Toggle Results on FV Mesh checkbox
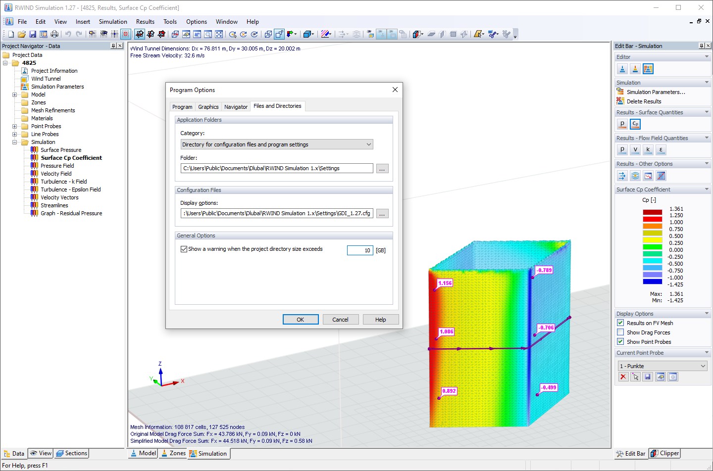713x471 pixels. coord(620,323)
